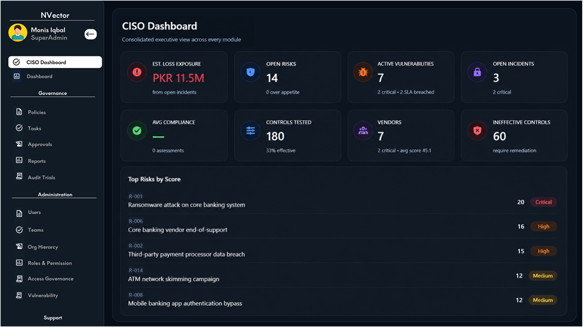Click the icon beside Approvals

[19, 144]
